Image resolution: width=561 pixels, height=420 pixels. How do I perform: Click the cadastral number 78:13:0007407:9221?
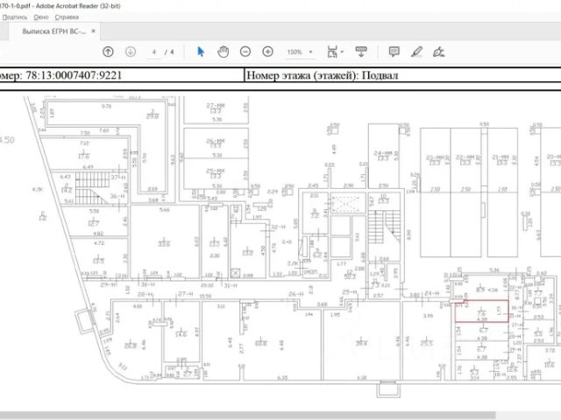[x=74, y=75]
